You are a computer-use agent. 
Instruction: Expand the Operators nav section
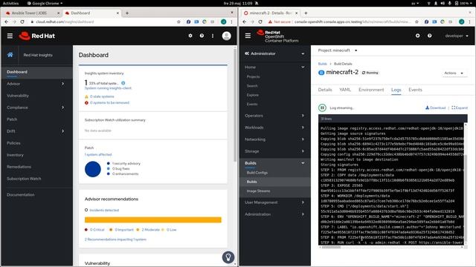click(x=274, y=116)
